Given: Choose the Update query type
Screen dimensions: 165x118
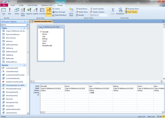Looking at the screenshot, I should tap(36, 11).
